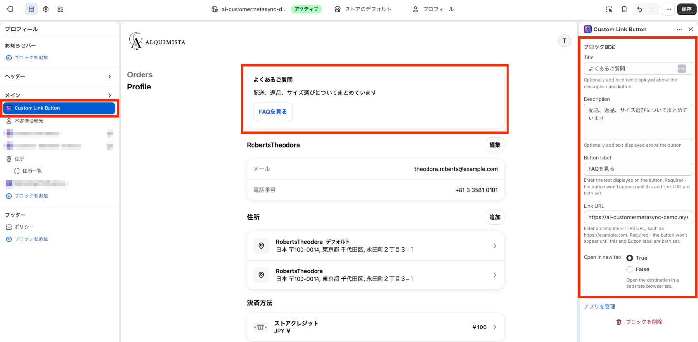Click the よくあるご質問 card heading
The image size is (698, 342).
pyautogui.click(x=273, y=80)
